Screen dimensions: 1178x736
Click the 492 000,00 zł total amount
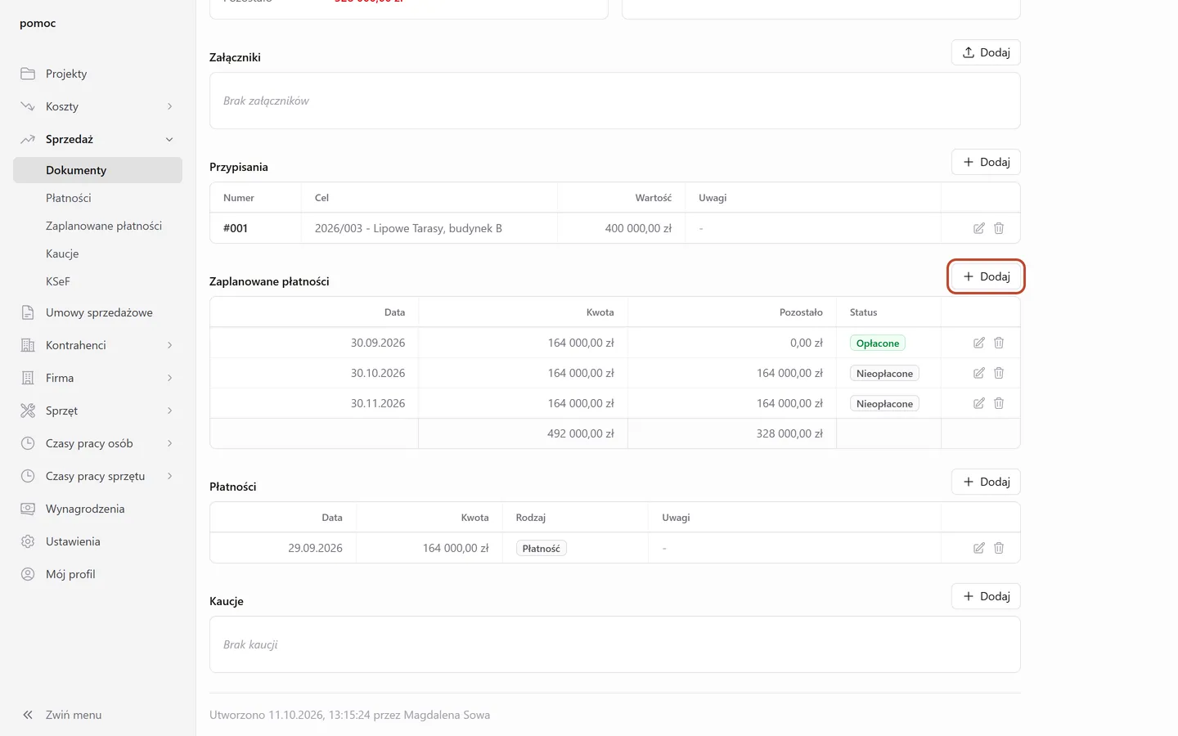click(581, 433)
